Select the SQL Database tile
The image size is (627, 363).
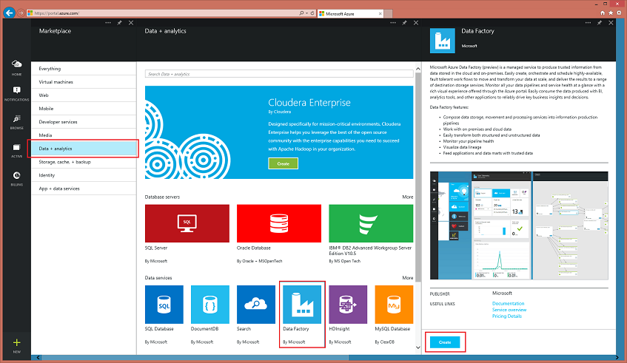(164, 305)
